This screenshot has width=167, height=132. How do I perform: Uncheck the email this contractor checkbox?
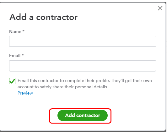[x=12, y=81]
